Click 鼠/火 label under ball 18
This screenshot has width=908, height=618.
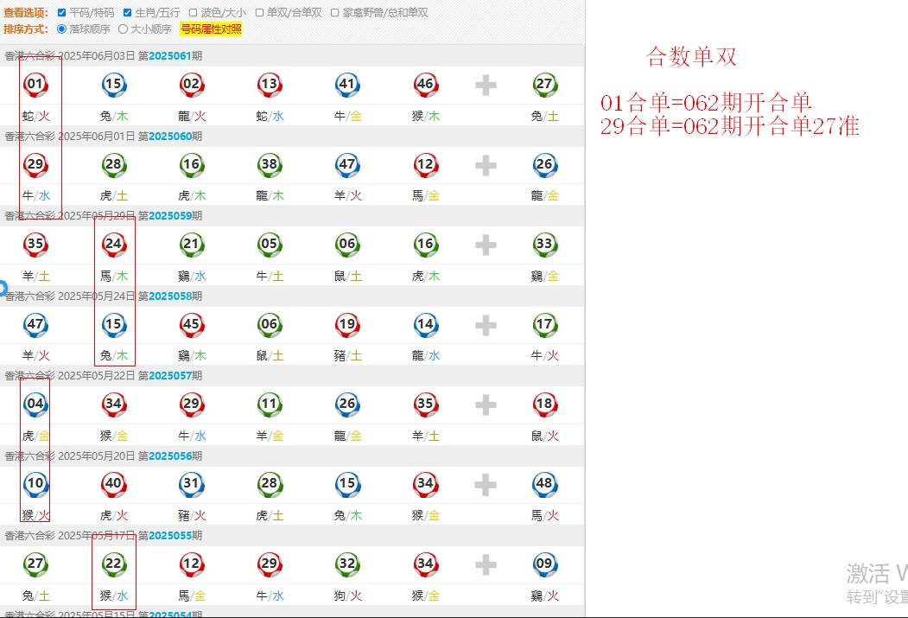[545, 436]
